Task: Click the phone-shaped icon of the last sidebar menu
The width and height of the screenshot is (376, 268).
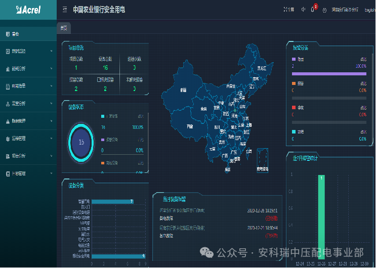Action: click(8, 173)
